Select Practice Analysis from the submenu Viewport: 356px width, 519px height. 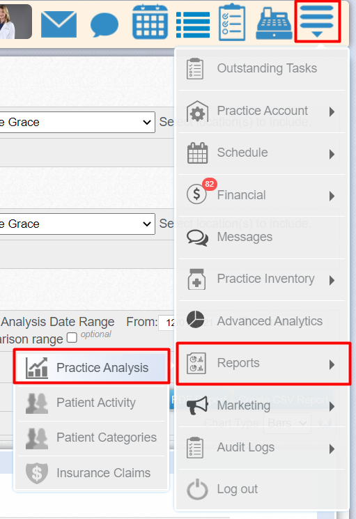click(x=92, y=367)
